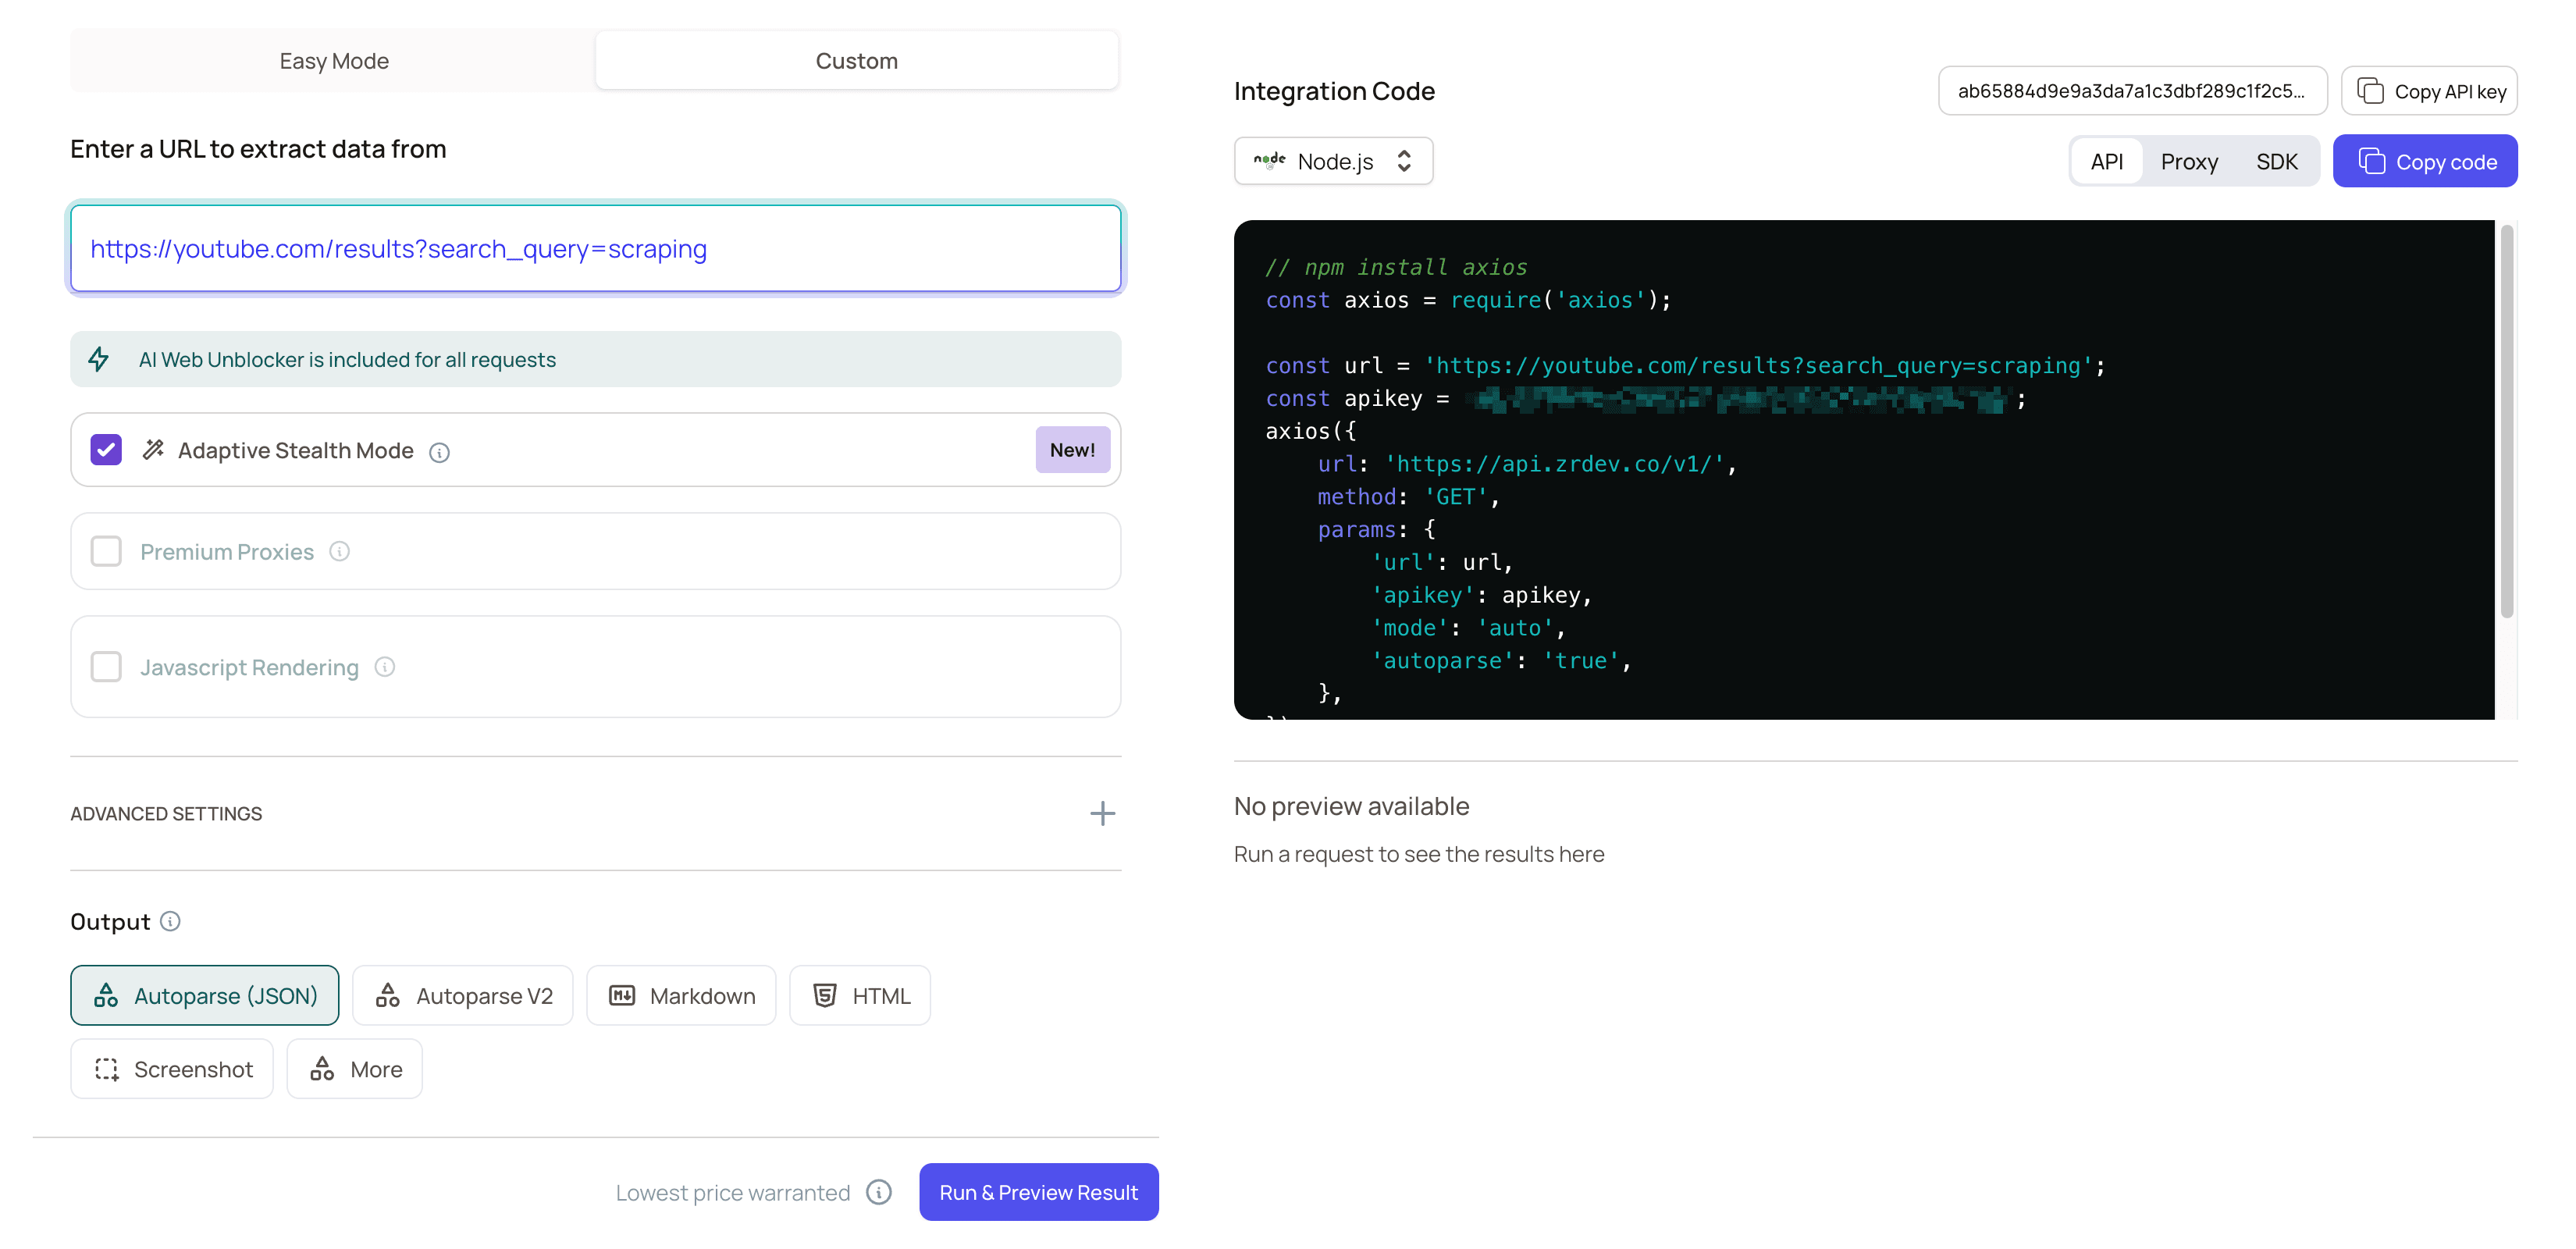Click the Copy API key icon

click(2370, 91)
